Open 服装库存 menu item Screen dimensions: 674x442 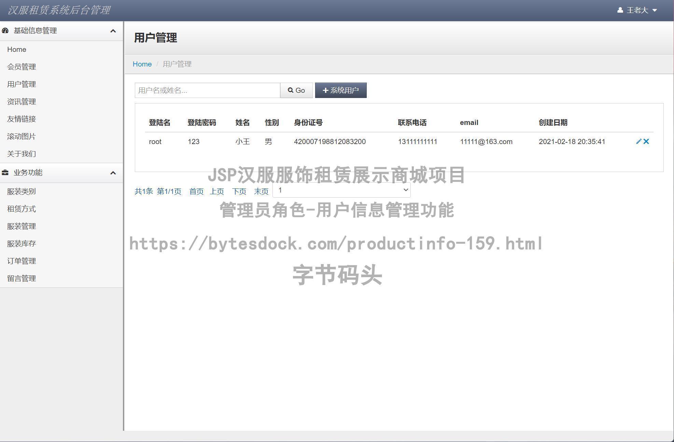point(22,244)
